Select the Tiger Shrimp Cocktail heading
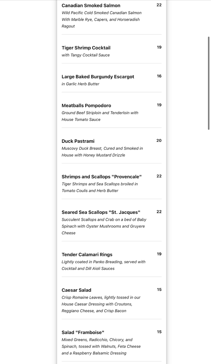This screenshot has height=364, width=211. coord(86,48)
